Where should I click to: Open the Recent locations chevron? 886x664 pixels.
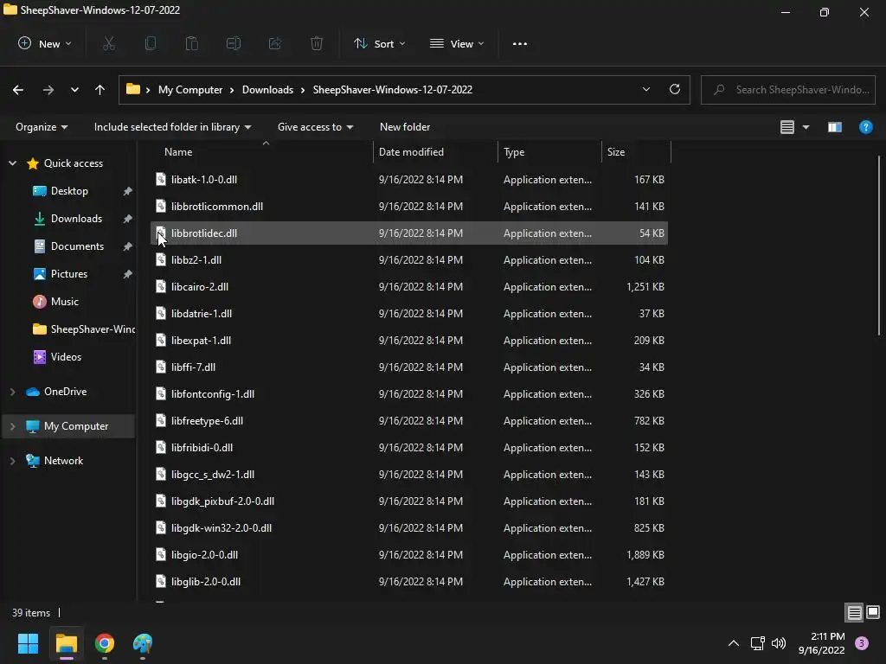coord(74,90)
